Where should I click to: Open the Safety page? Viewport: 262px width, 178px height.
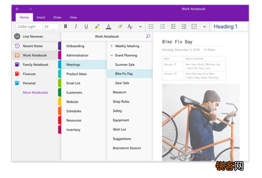[130, 111]
